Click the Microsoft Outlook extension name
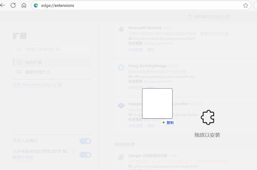 point(145,28)
